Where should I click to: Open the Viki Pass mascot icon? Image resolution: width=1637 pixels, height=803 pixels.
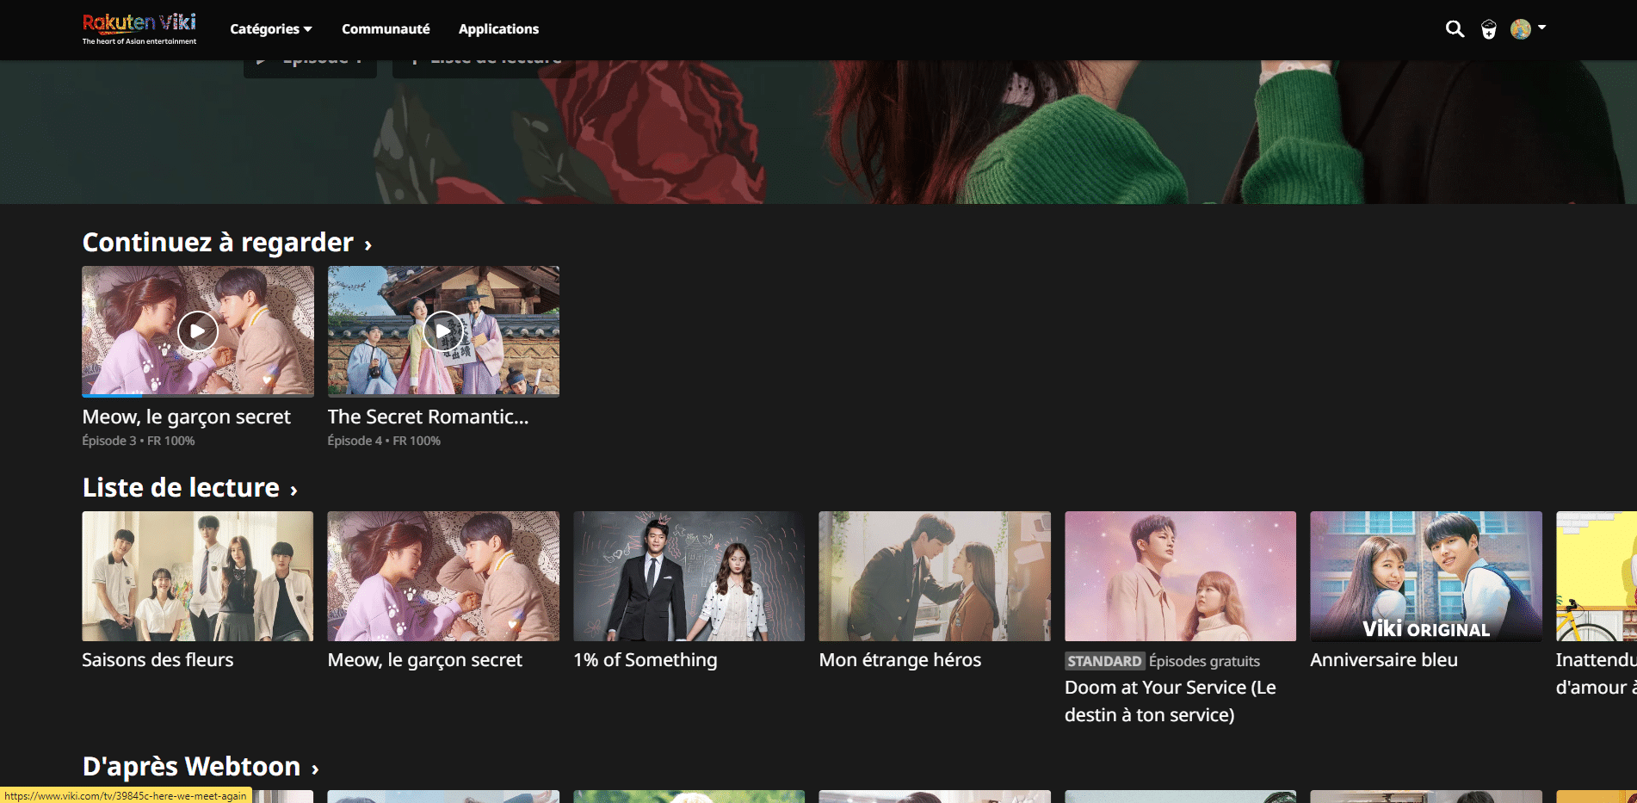tap(1489, 30)
